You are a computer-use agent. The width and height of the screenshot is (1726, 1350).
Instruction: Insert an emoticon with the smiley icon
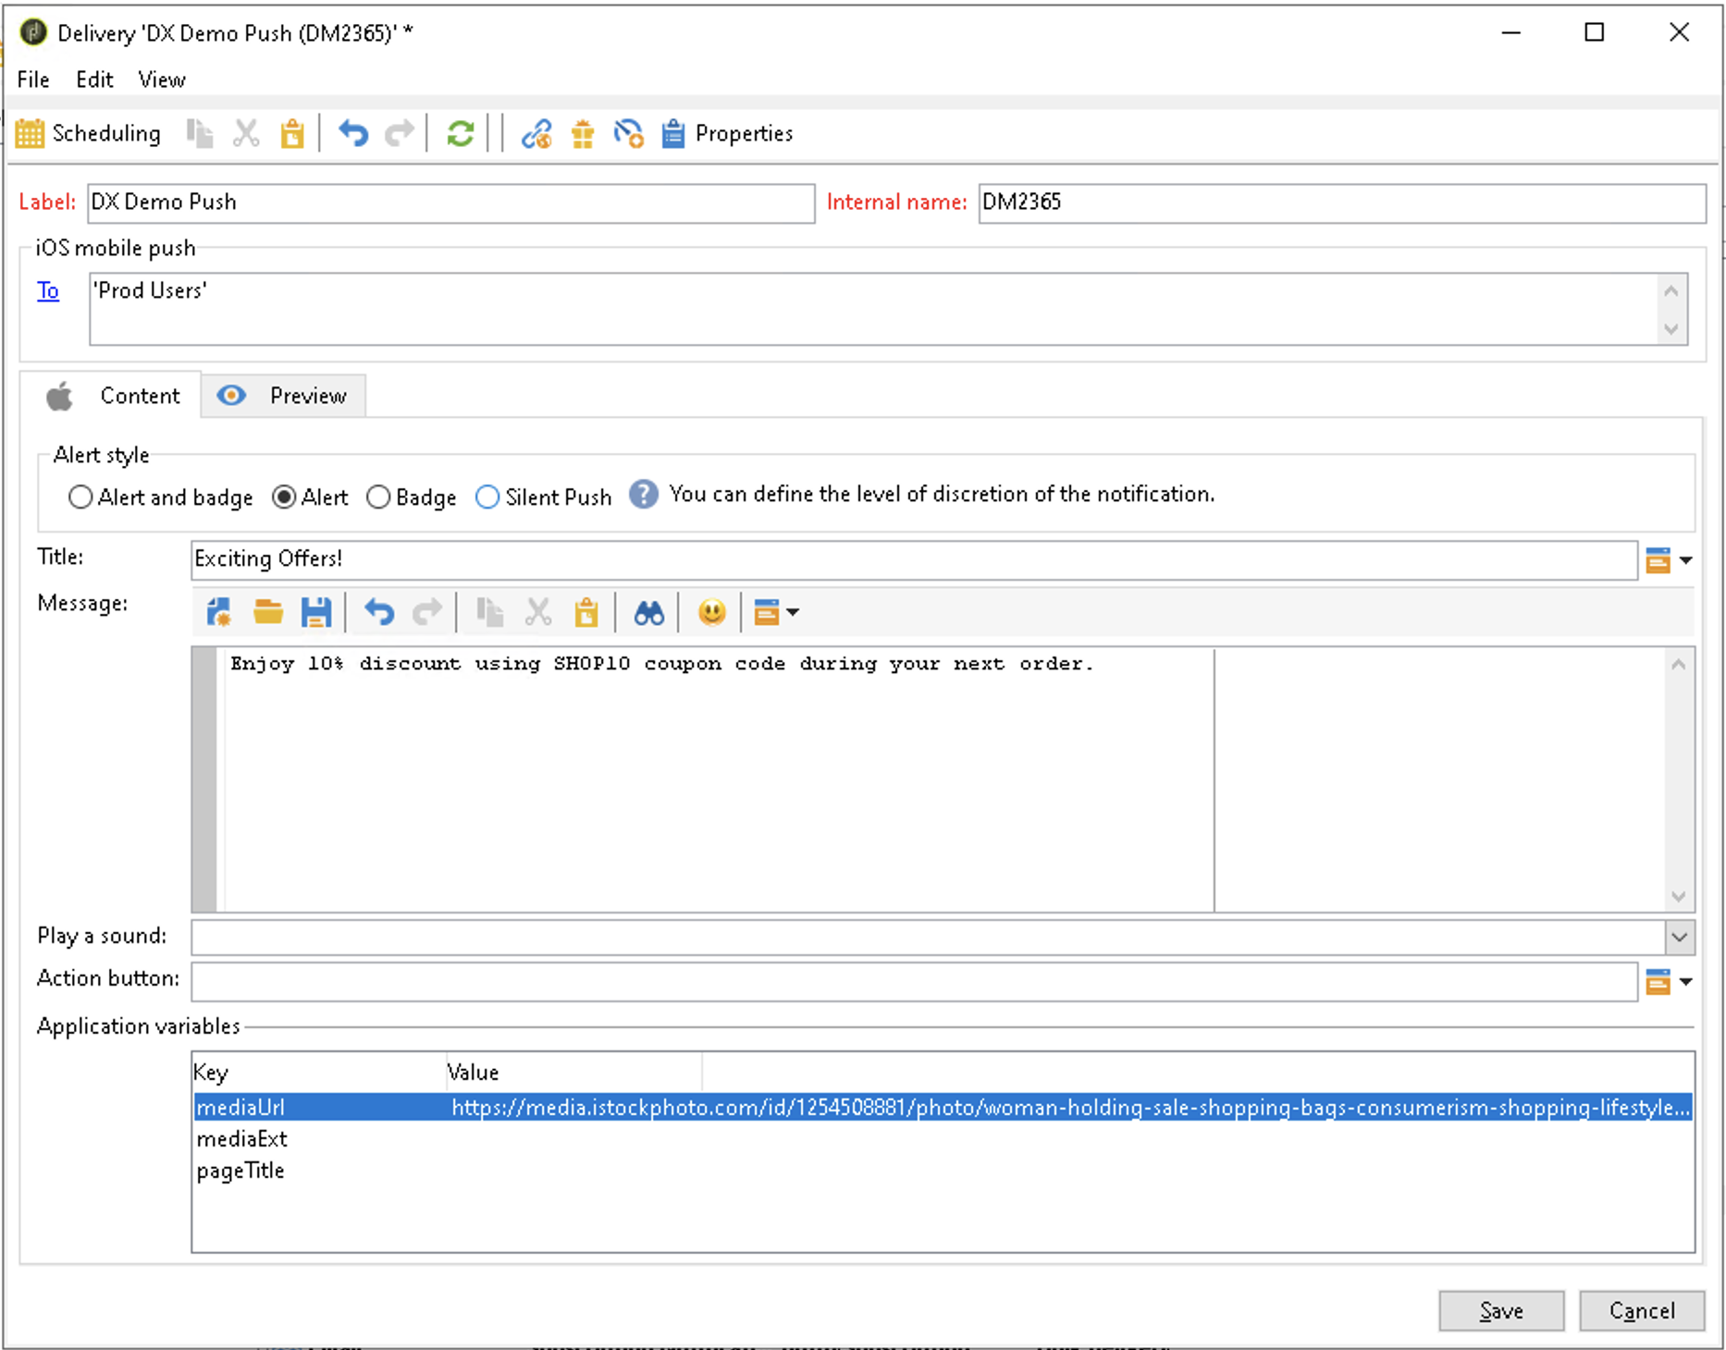711,612
